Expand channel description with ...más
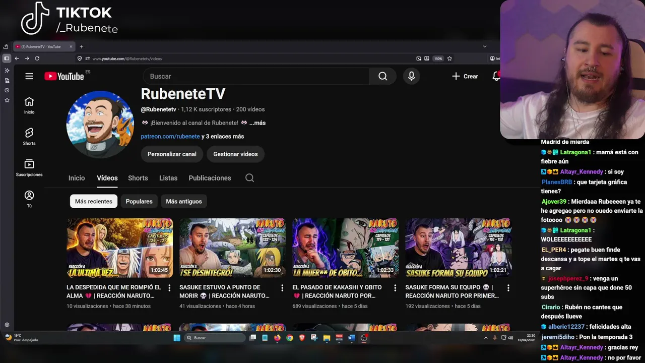 257,123
